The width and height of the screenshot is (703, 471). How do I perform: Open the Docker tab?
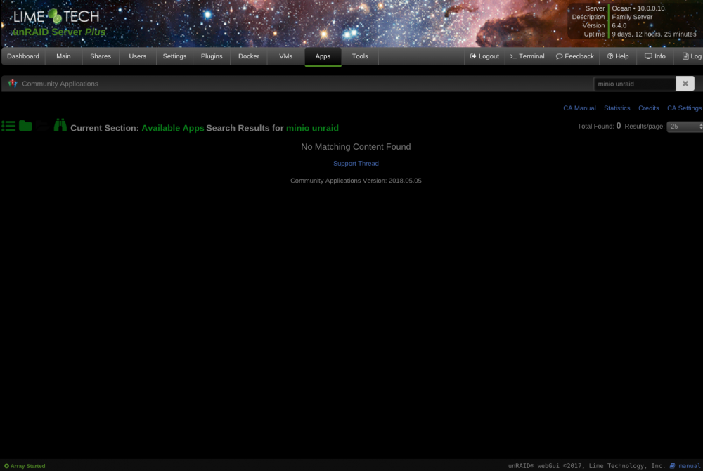(249, 56)
